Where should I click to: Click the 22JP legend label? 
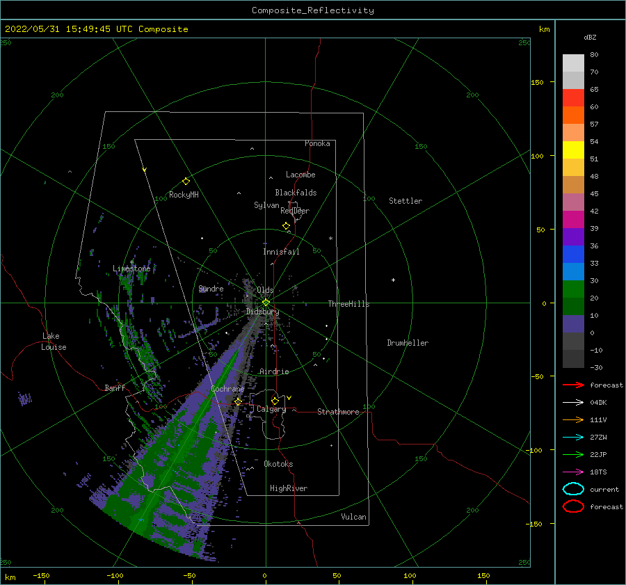(598, 454)
